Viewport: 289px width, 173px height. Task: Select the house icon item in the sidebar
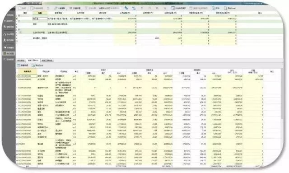click(x=9, y=34)
